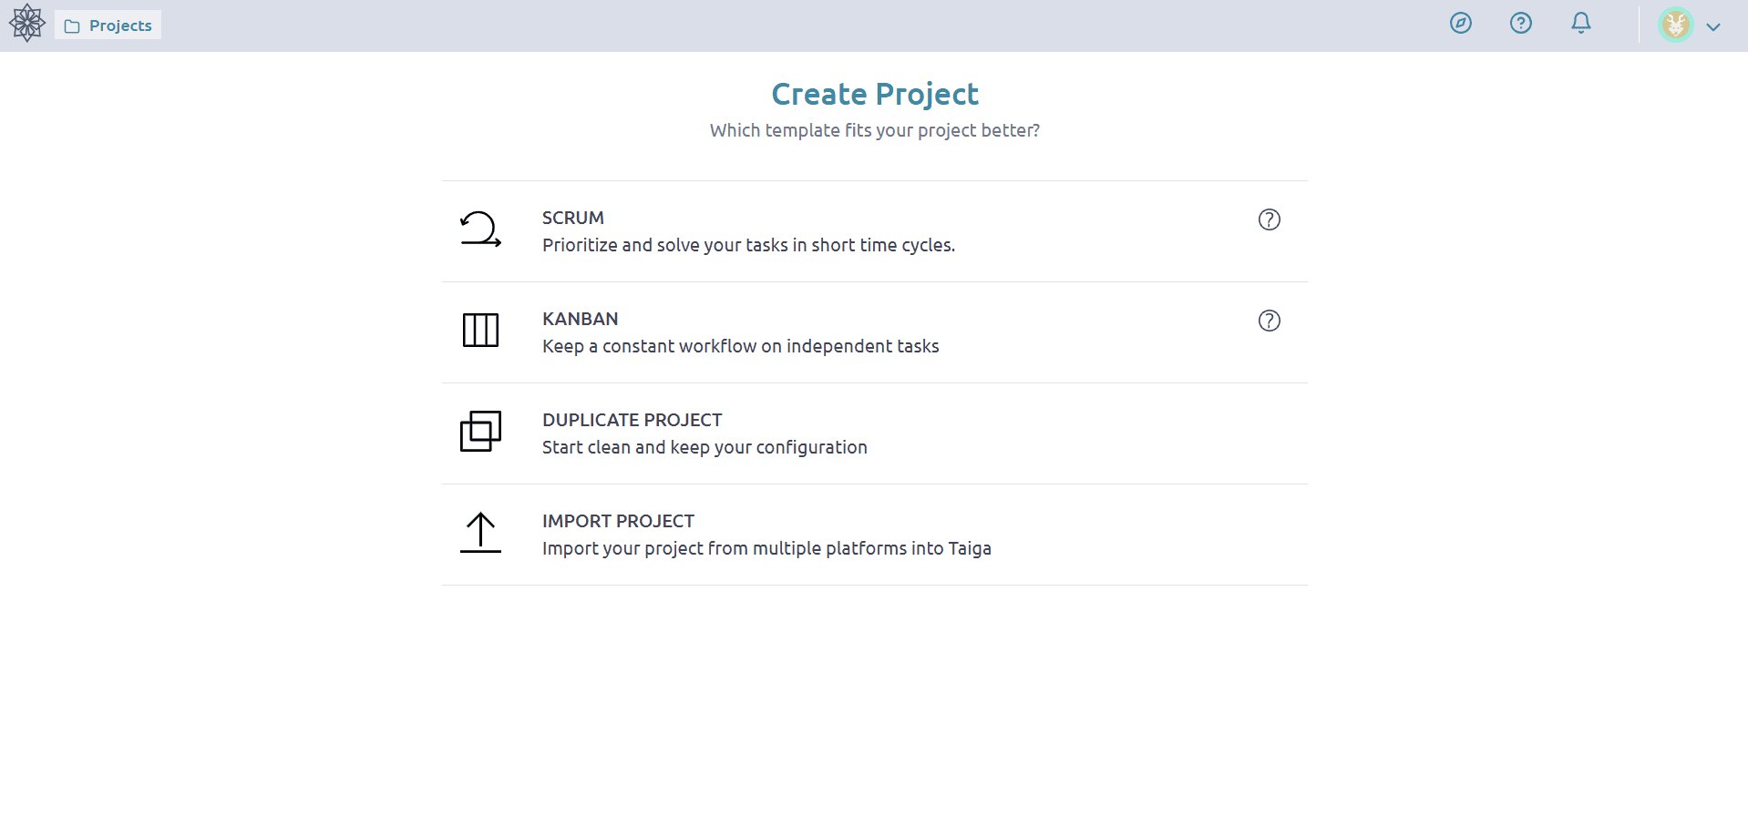Click 'Prioritize and solve your tasks' description

coord(748,245)
